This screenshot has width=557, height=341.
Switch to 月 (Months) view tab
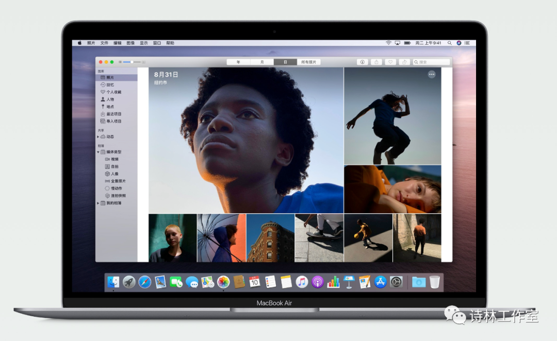[262, 62]
